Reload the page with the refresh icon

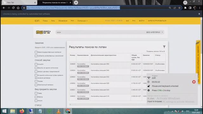(x=13, y=8)
